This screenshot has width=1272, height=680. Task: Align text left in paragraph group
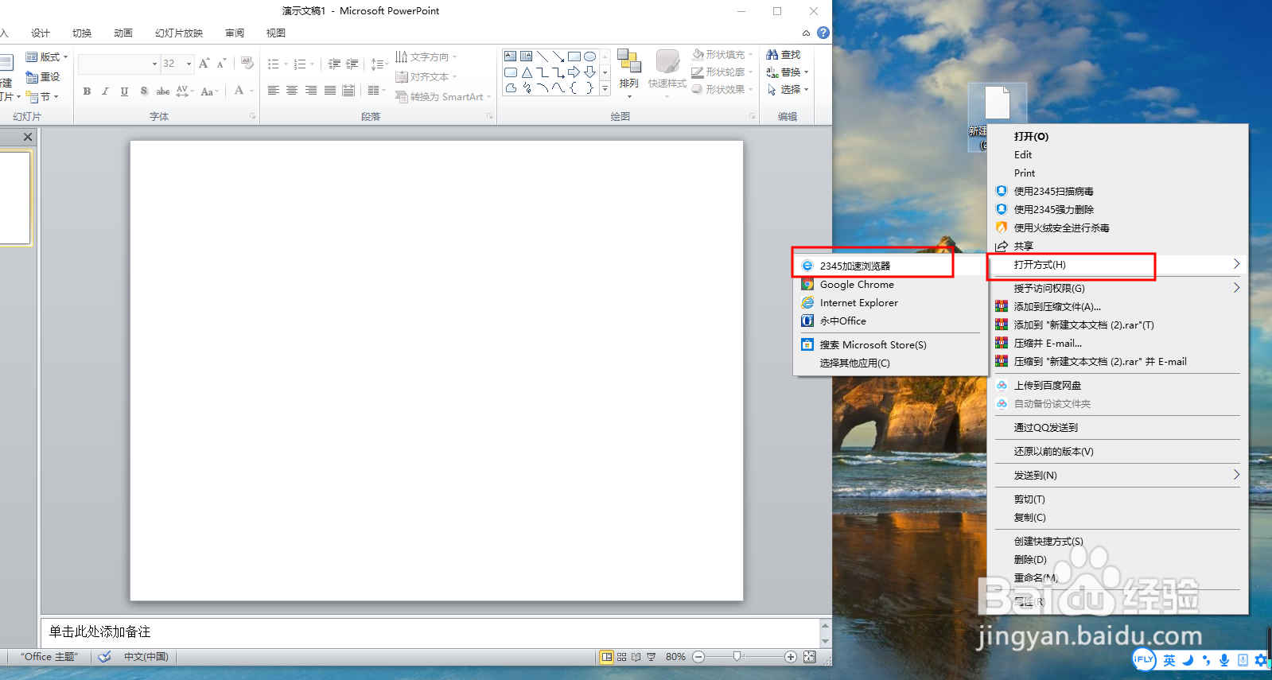pyautogui.click(x=274, y=91)
